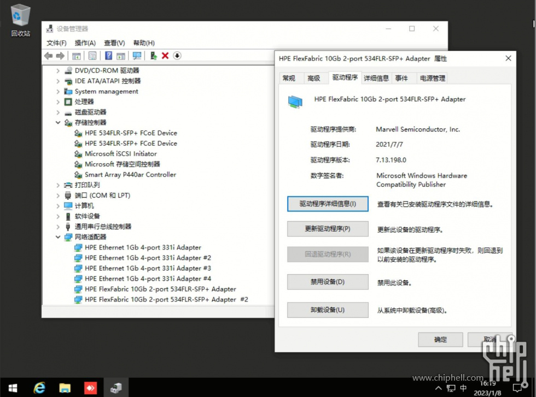Open the 查看(V) menu
Screen dimensions: 536x397
[114, 43]
